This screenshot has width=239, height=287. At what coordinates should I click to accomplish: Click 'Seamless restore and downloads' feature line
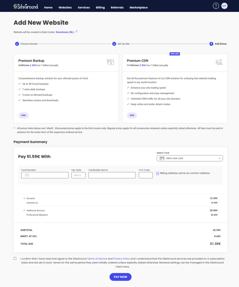click(40, 100)
